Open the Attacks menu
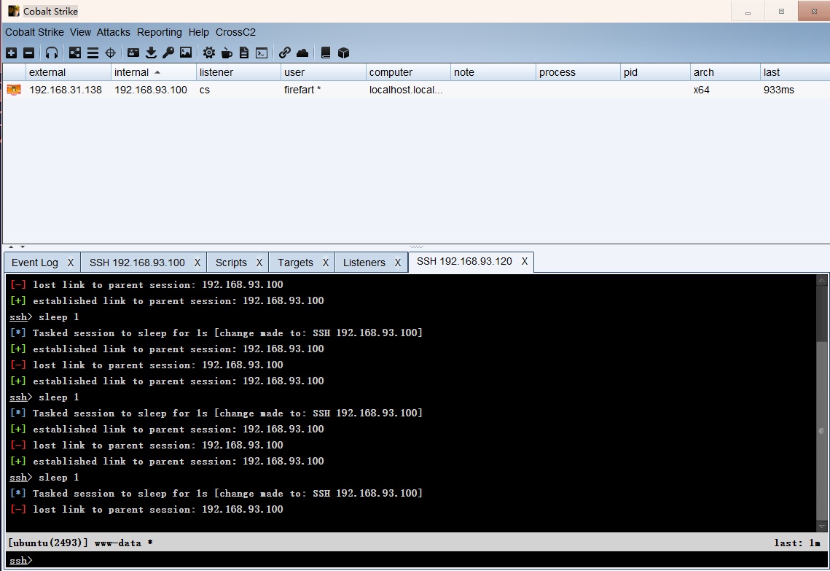This screenshot has height=571, width=830. coord(113,32)
